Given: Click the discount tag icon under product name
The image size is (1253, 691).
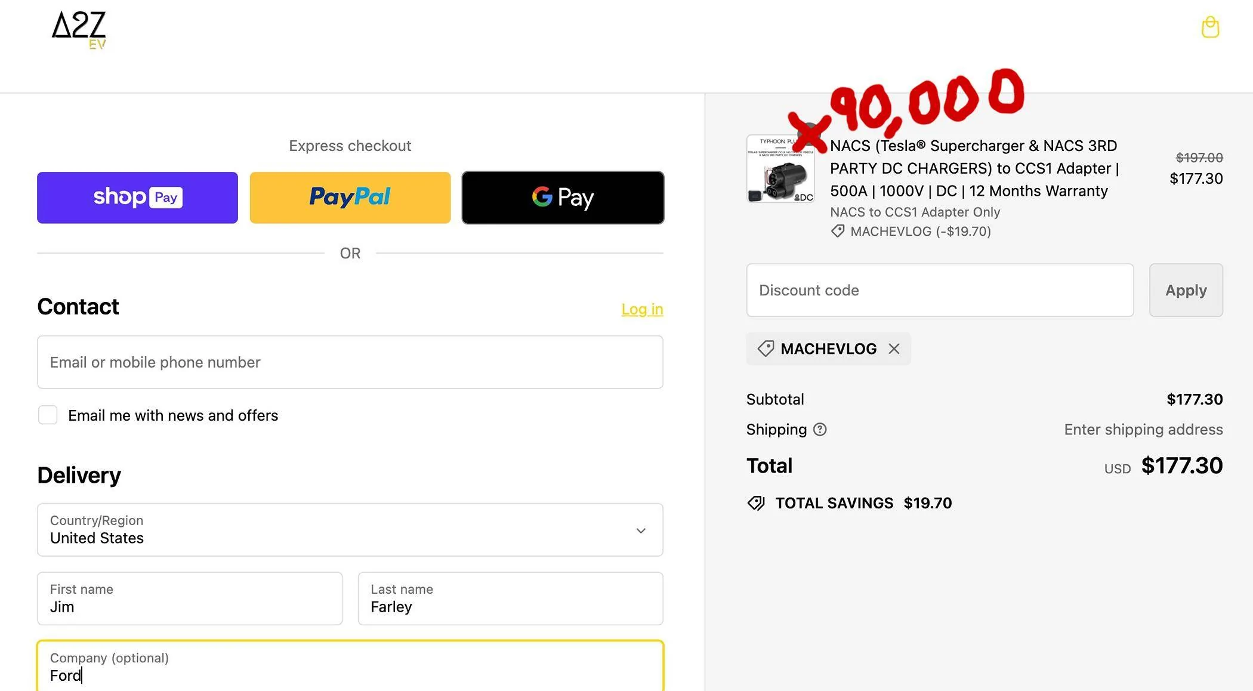Looking at the screenshot, I should [x=838, y=231].
